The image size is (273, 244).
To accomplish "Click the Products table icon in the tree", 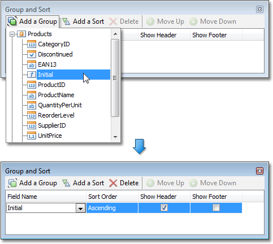I will [21, 34].
